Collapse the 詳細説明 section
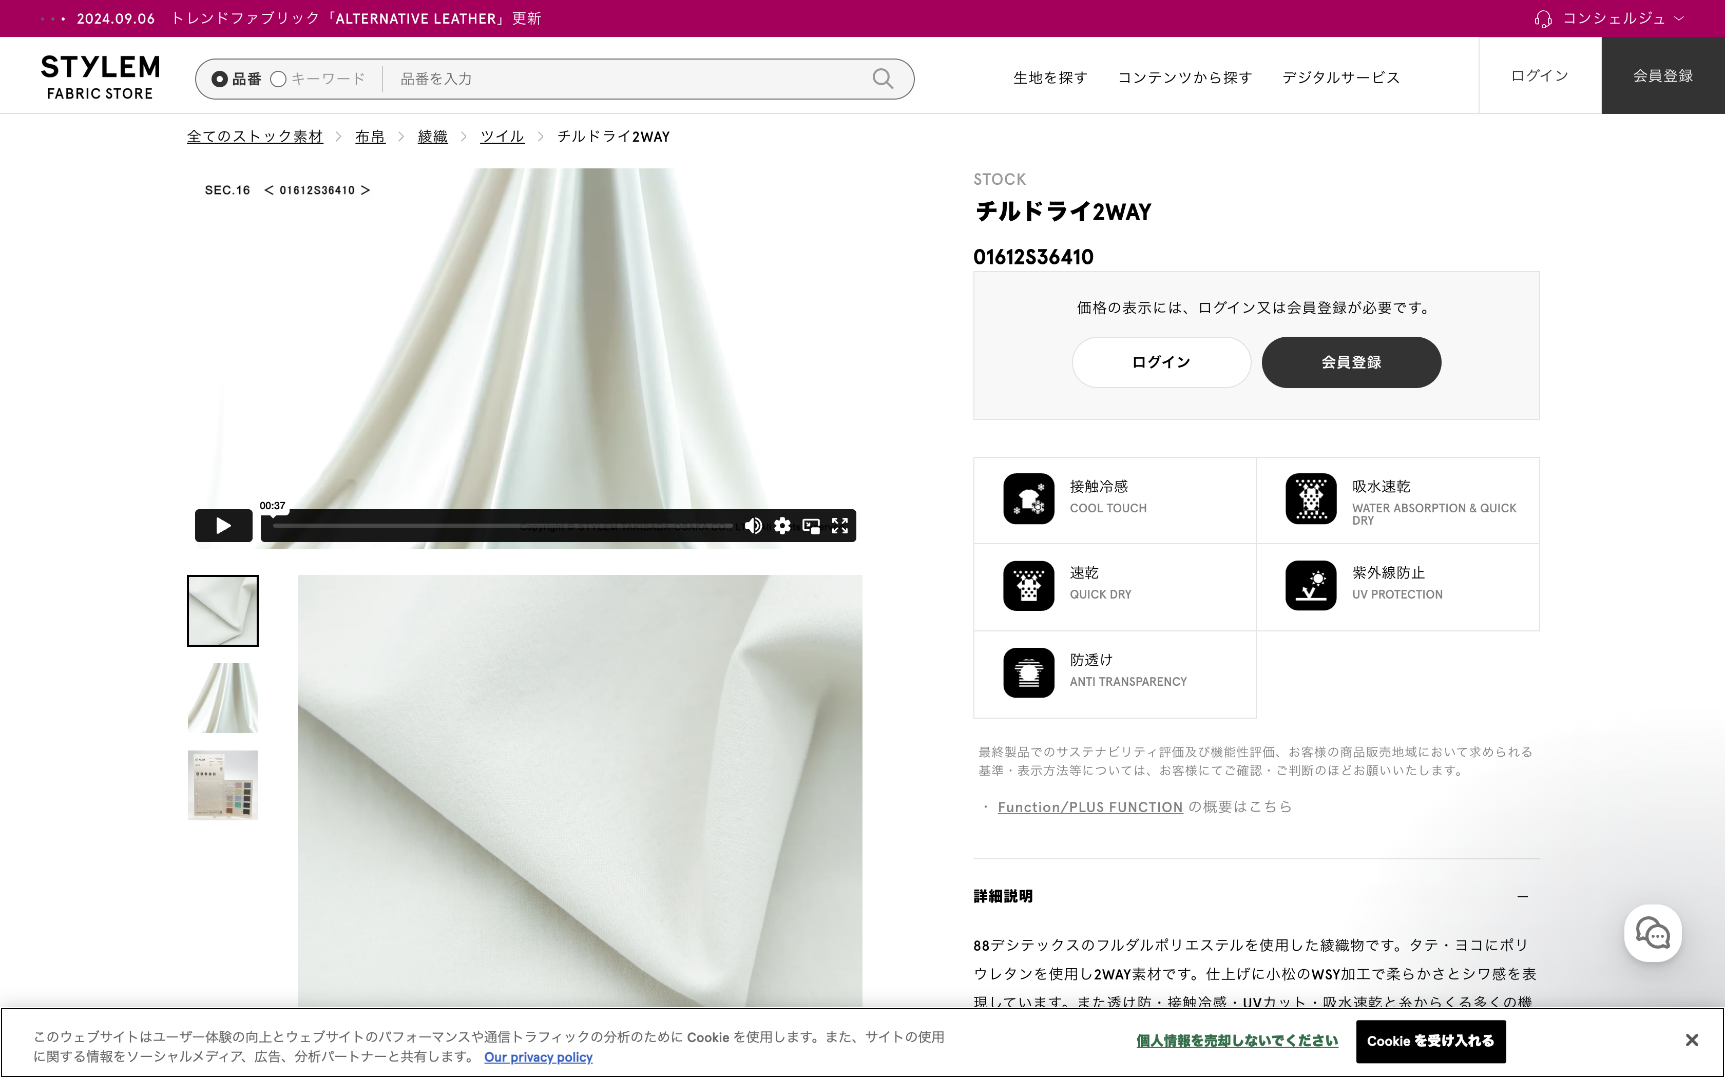This screenshot has height=1078, width=1725. coord(1522,896)
